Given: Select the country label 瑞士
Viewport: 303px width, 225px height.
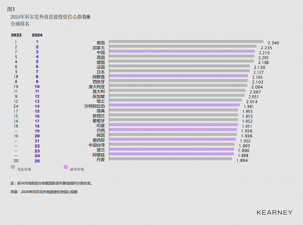Looking at the screenshot, I should [x=101, y=101].
